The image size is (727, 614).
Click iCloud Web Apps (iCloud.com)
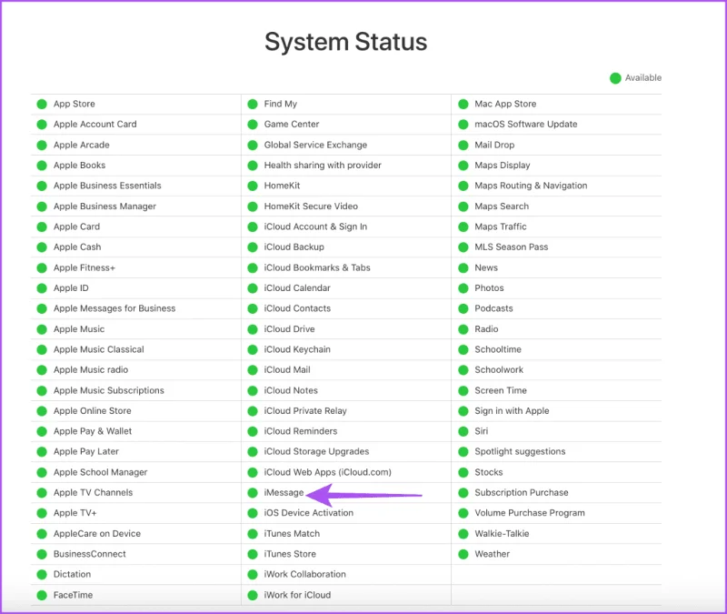[x=328, y=472]
